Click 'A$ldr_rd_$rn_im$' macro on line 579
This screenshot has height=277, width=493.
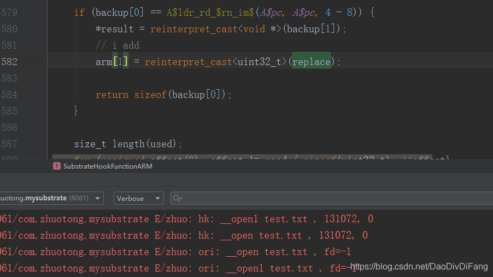coord(210,13)
